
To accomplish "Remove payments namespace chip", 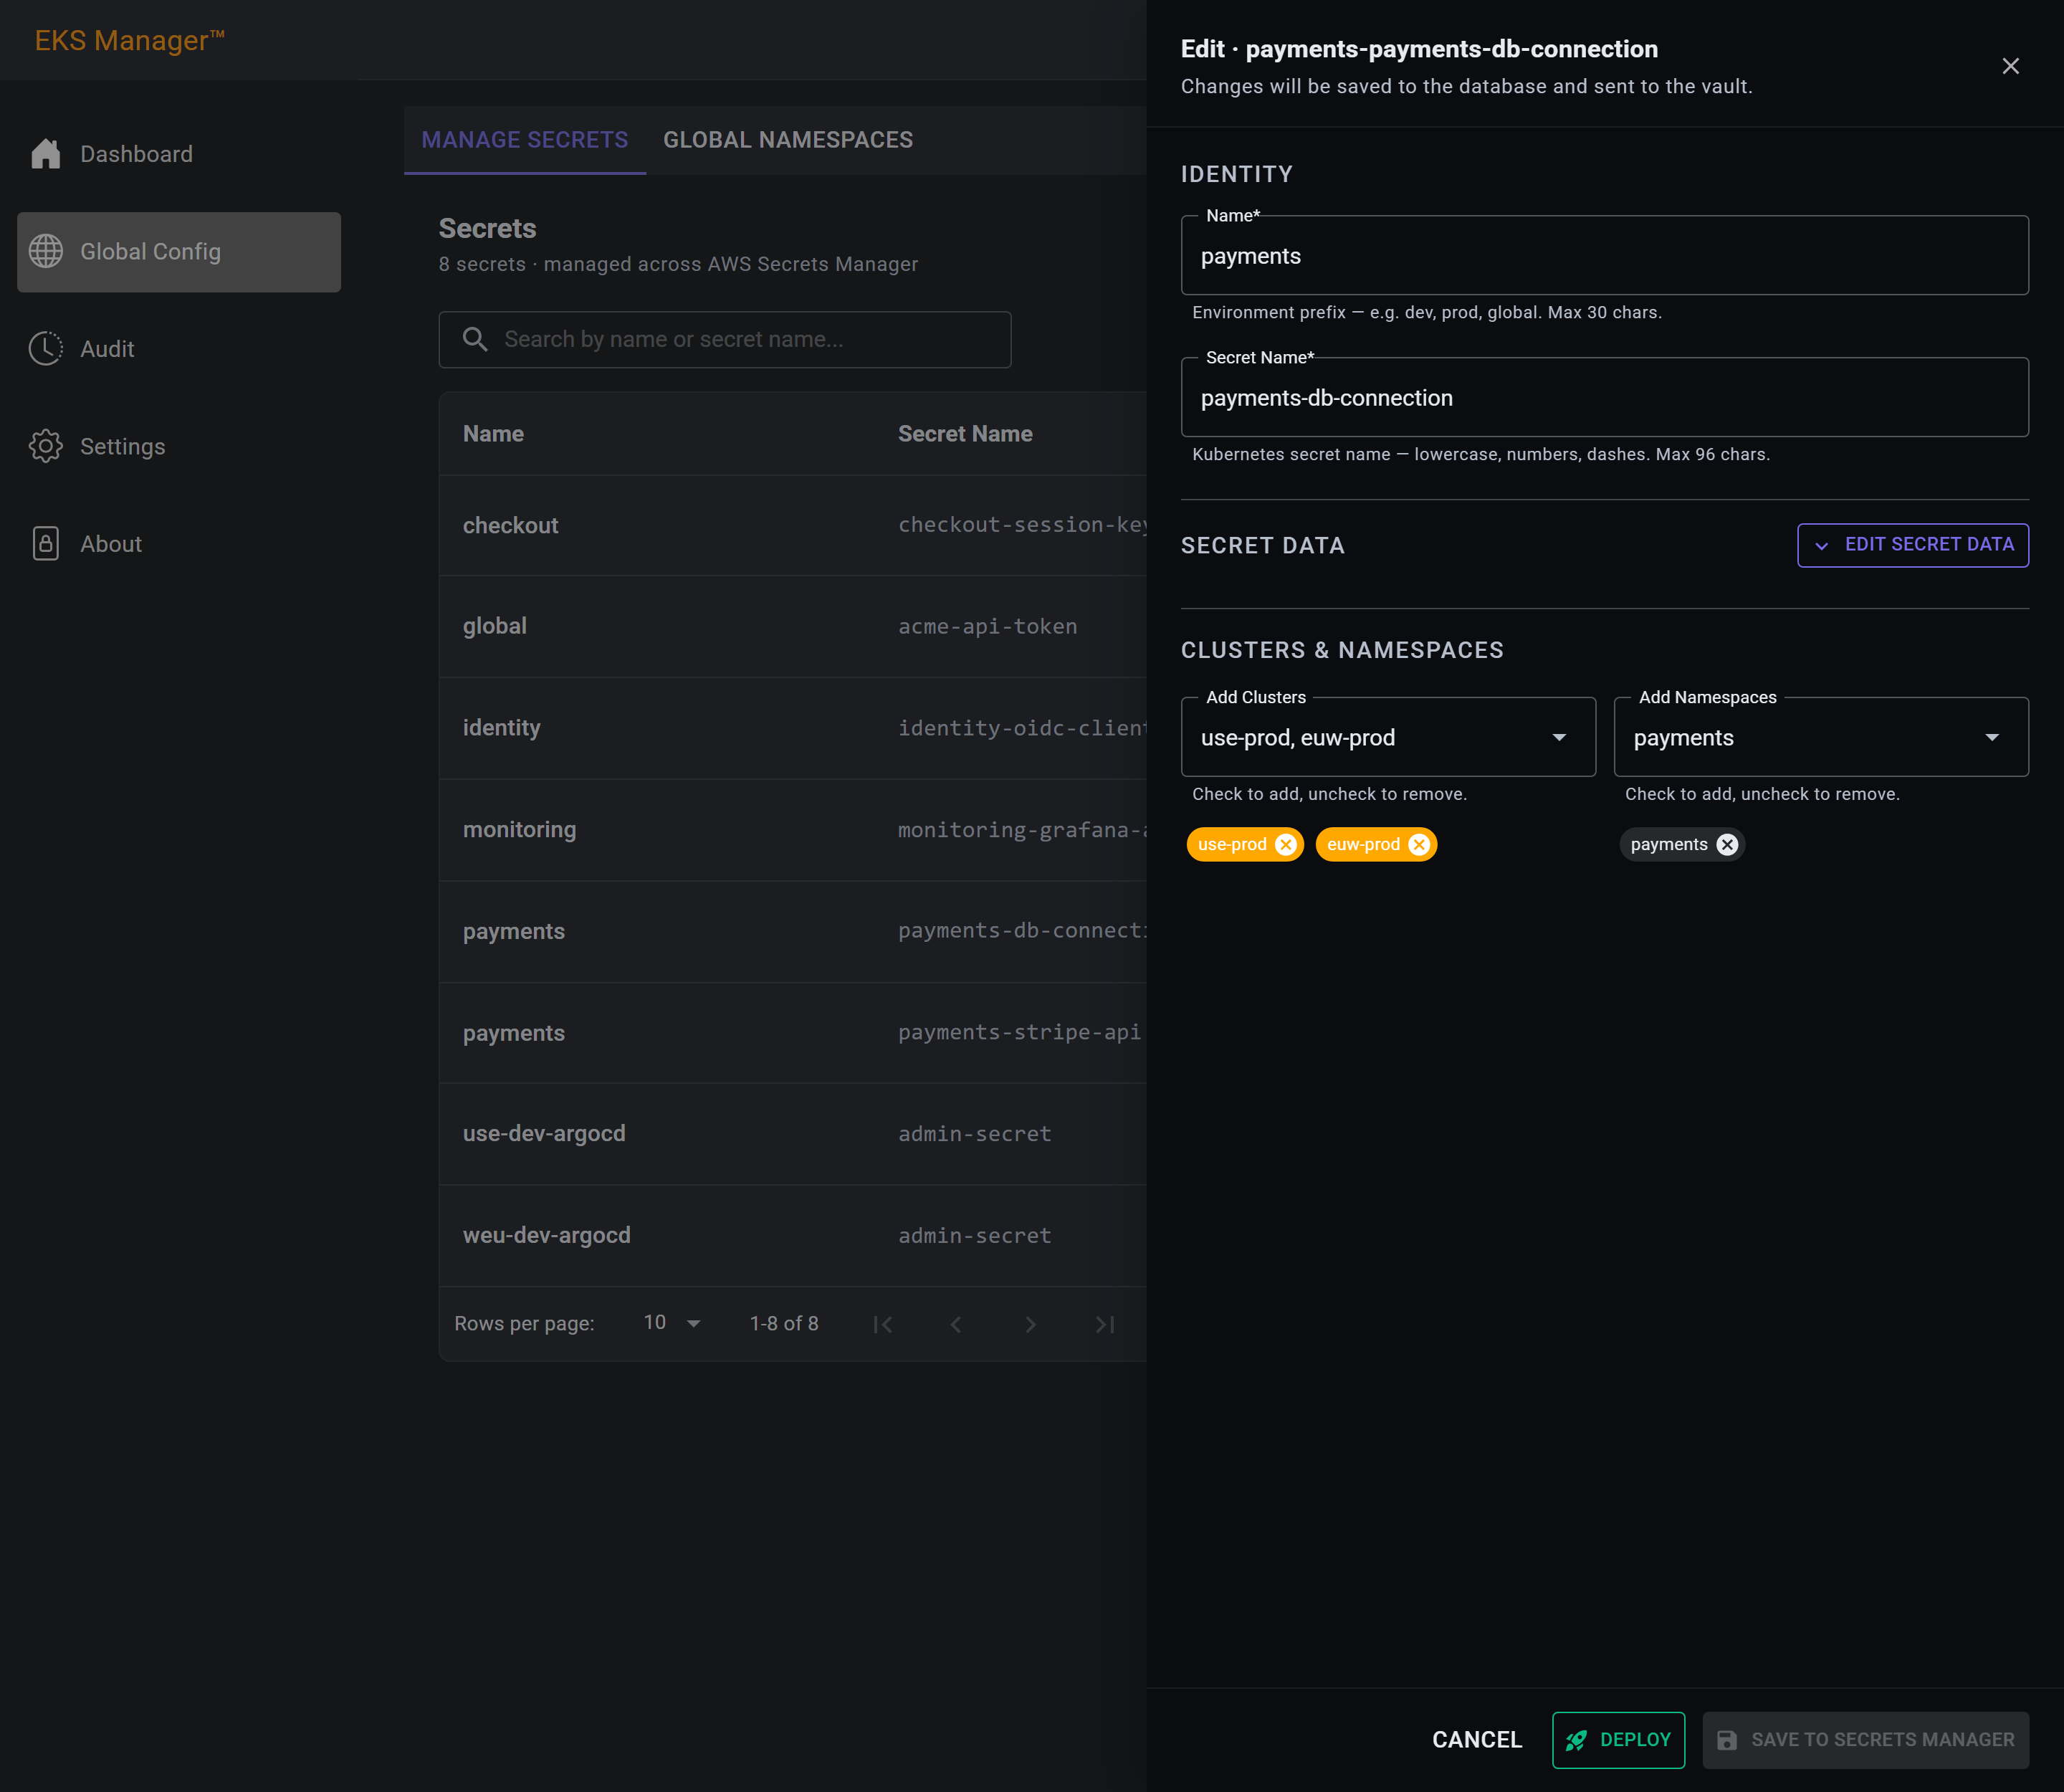I will tap(1727, 845).
